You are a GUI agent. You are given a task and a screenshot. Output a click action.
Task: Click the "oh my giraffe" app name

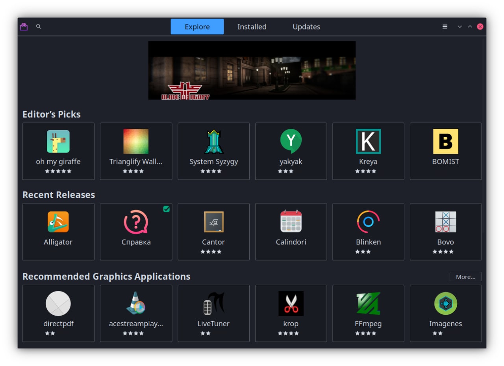(x=58, y=162)
